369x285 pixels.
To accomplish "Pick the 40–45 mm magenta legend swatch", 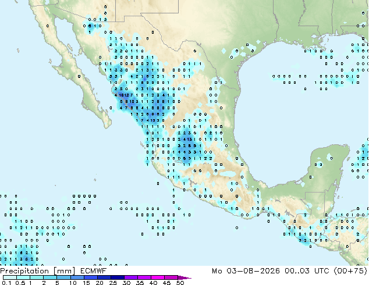I will [x=158, y=277].
